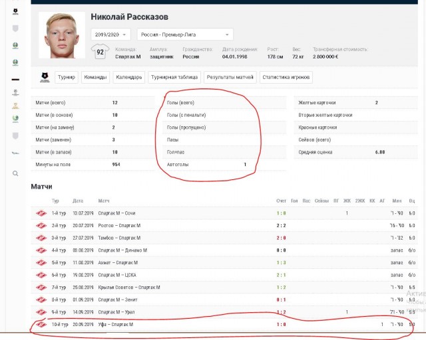
Task: Open the match Тамбов – Спартак М
Action: (x=119, y=238)
